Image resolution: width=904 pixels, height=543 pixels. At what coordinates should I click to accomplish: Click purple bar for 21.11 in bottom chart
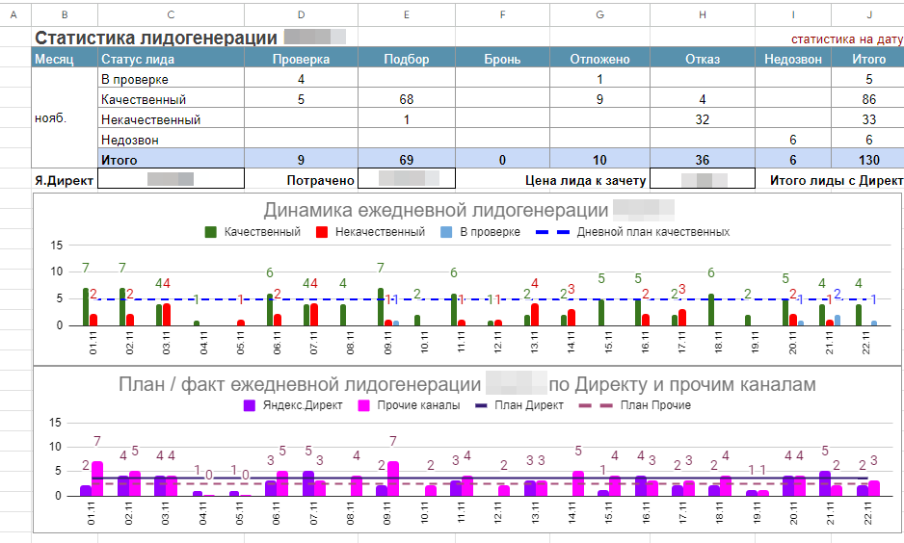(x=825, y=483)
